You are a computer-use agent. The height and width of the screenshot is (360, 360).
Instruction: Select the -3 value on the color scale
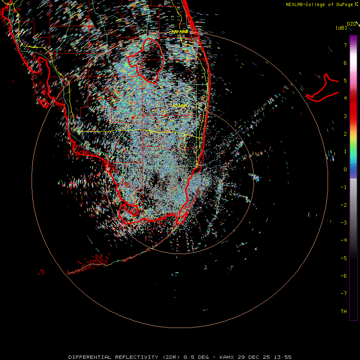[344, 223]
